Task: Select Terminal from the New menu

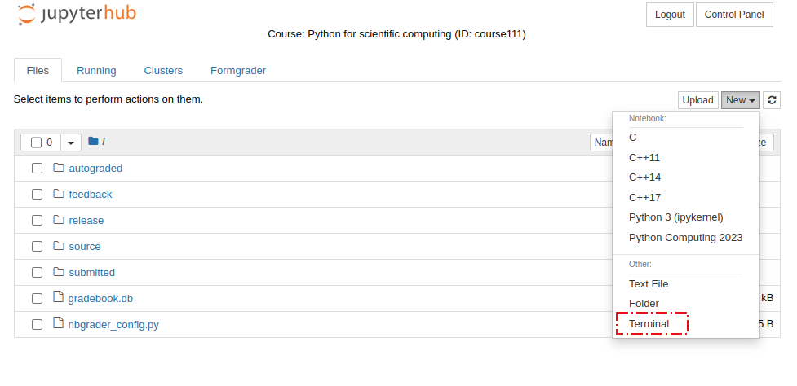Action: click(649, 323)
